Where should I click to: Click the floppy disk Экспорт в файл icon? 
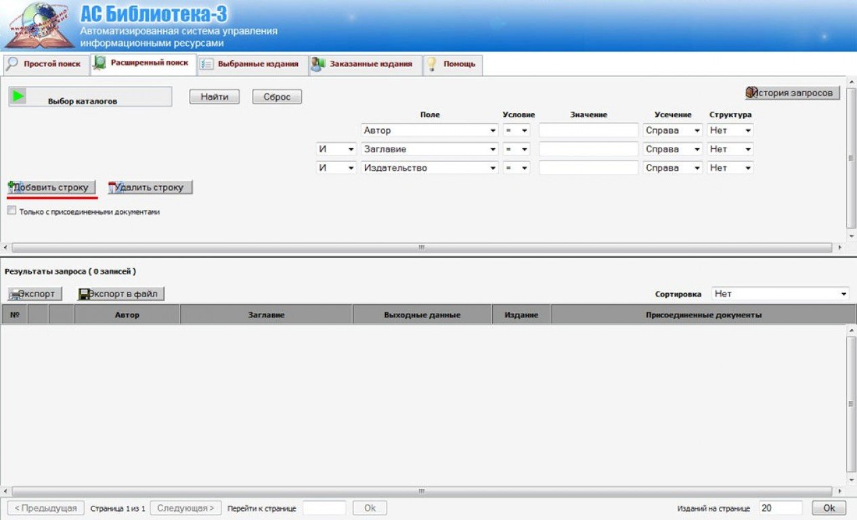click(x=85, y=294)
